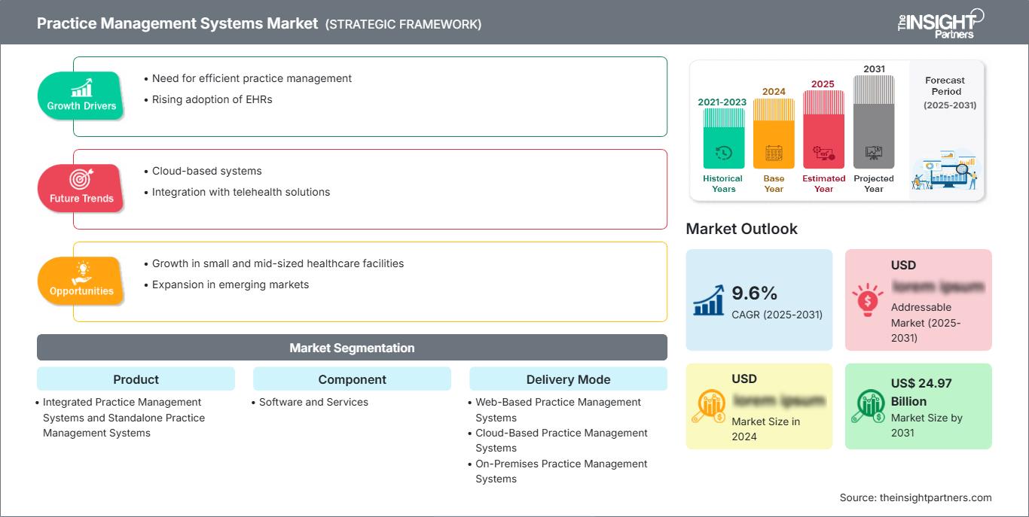Click the Market Segmentation header bar

[x=352, y=347]
